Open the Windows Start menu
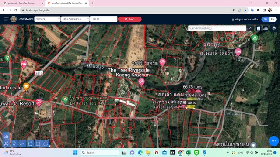Image resolution: width=280 pixels, height=157 pixels. [x=75, y=153]
